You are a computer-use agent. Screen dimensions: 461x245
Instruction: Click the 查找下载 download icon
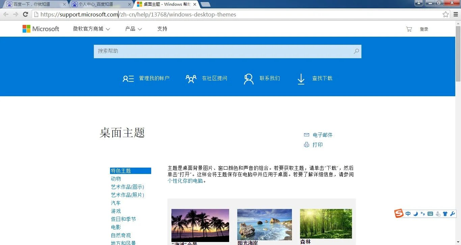pos(301,78)
